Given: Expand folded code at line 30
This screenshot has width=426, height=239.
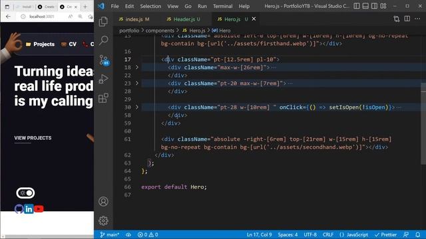Looking at the screenshot, I should pyautogui.click(x=137, y=108).
